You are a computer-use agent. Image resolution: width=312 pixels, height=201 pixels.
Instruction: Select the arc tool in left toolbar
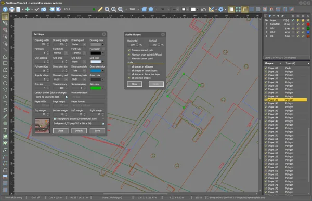coord(5,103)
